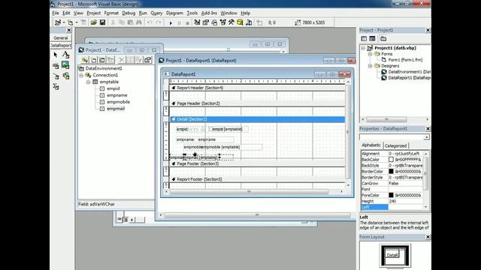This screenshot has width=481, height=270.
Task: Click the DataReport toolbox tab button
Action: (x=61, y=45)
